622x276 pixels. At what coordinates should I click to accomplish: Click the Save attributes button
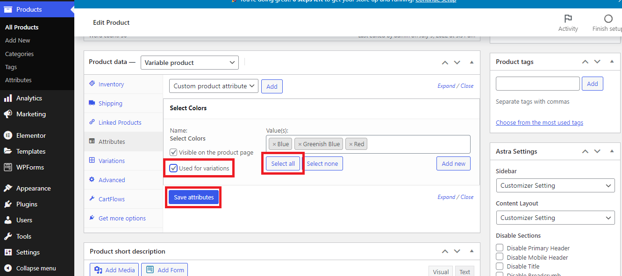pyautogui.click(x=193, y=198)
